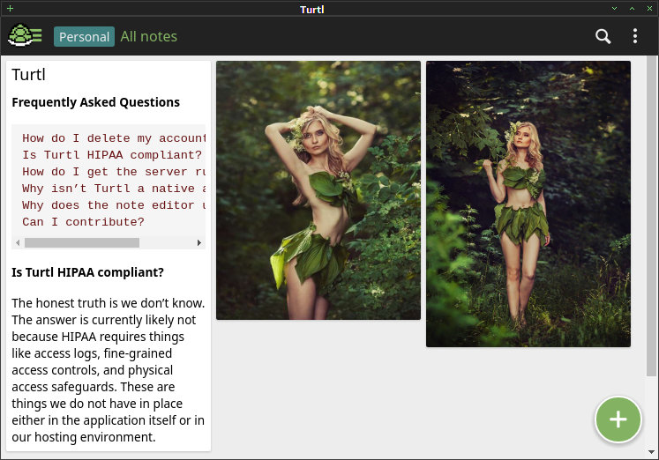Add a new note with green plus button
Screen dimensions: 659x460
[x=618, y=419]
